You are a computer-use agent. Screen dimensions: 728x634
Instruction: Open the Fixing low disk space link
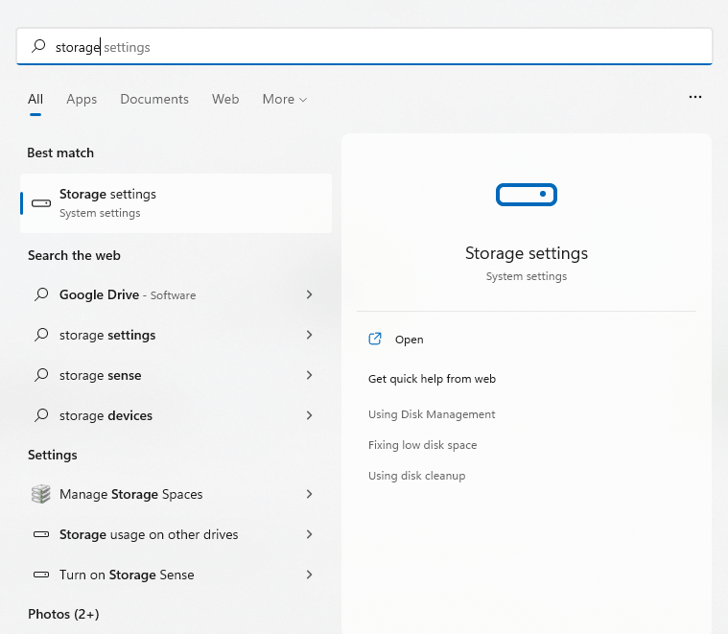(422, 445)
